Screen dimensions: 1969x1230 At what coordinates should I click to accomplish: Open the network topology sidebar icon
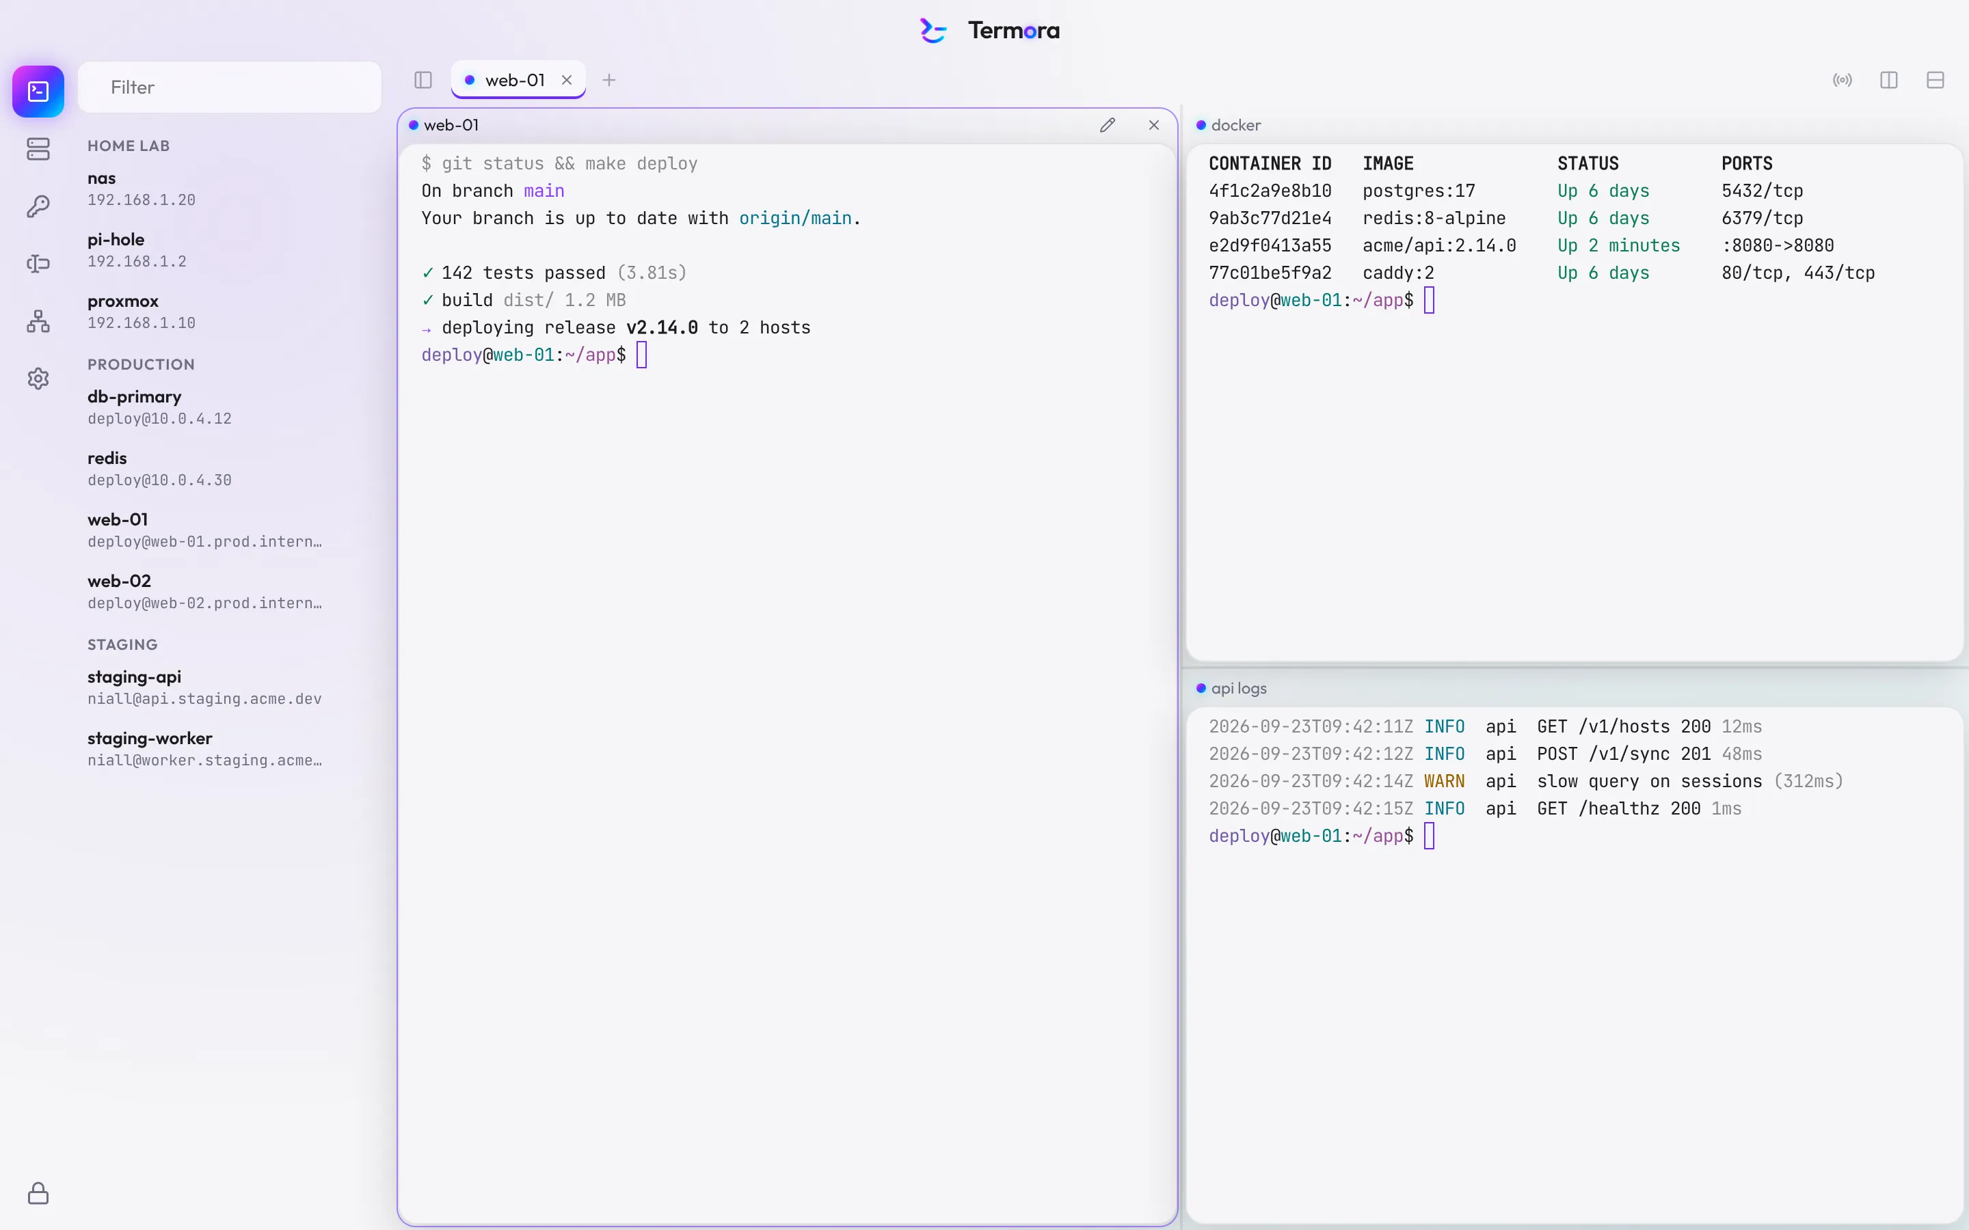[x=38, y=321]
